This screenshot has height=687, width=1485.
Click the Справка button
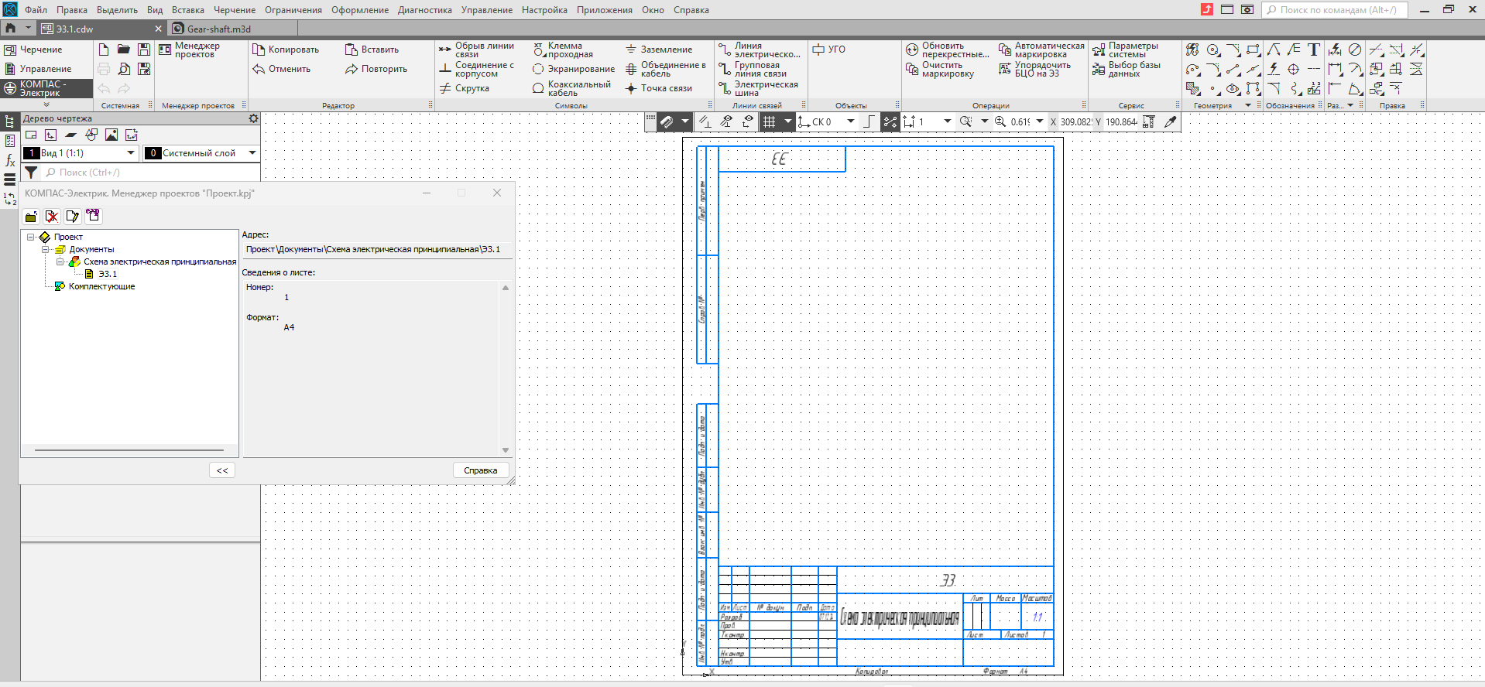click(x=481, y=470)
